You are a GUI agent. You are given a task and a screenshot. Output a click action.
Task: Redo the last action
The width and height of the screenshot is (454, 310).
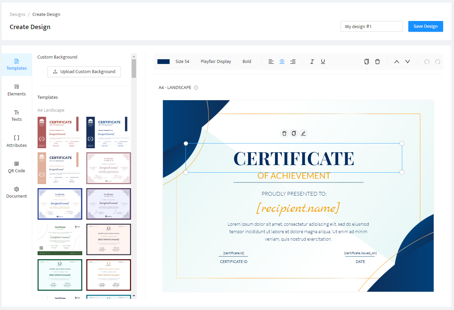438,62
